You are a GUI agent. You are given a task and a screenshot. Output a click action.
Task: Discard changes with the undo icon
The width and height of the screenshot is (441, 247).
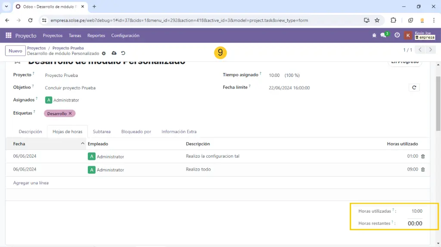123,53
